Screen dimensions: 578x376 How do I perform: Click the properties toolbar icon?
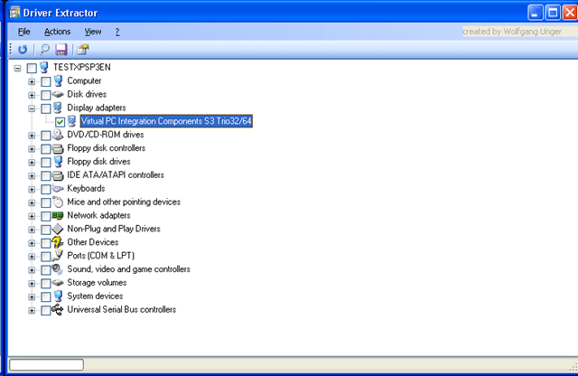pos(83,50)
